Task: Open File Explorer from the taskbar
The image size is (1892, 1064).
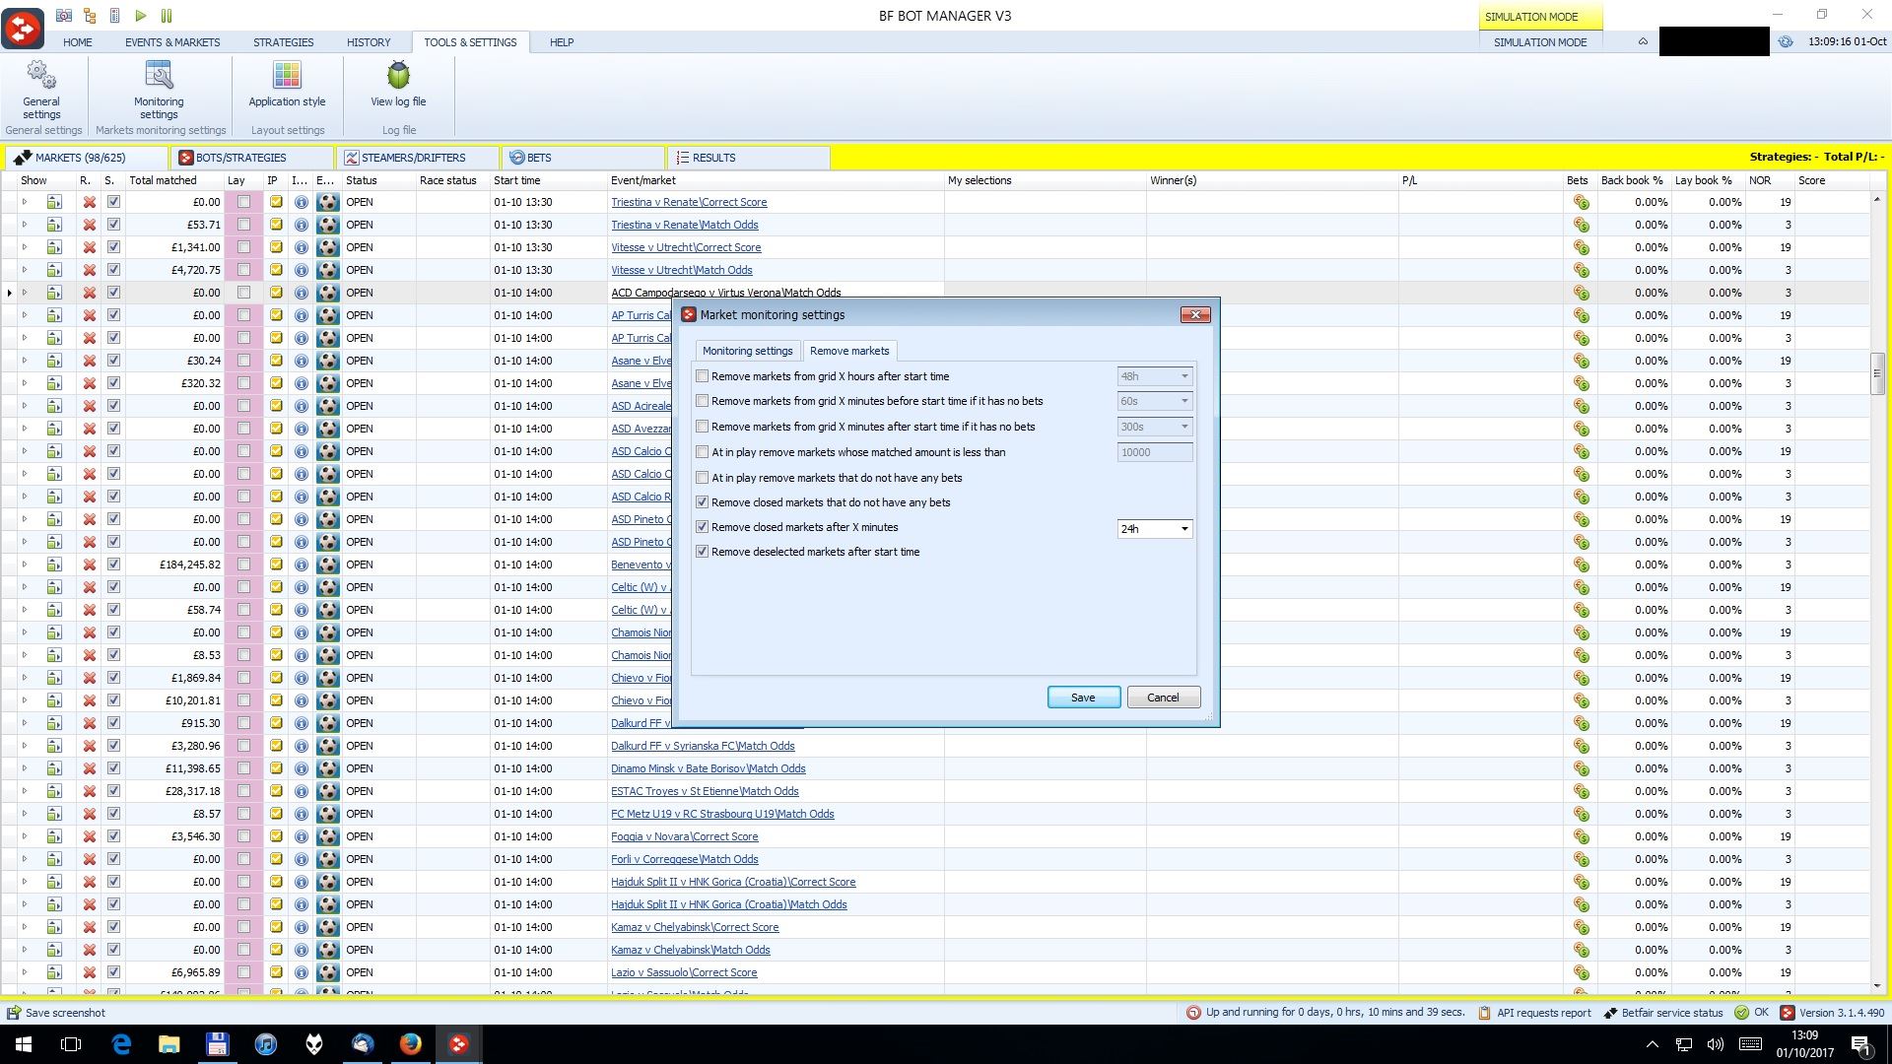Action: coord(169,1044)
